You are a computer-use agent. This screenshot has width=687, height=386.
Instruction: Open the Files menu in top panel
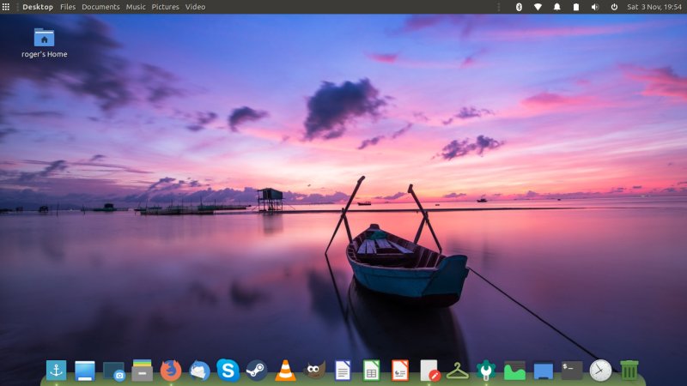click(68, 7)
